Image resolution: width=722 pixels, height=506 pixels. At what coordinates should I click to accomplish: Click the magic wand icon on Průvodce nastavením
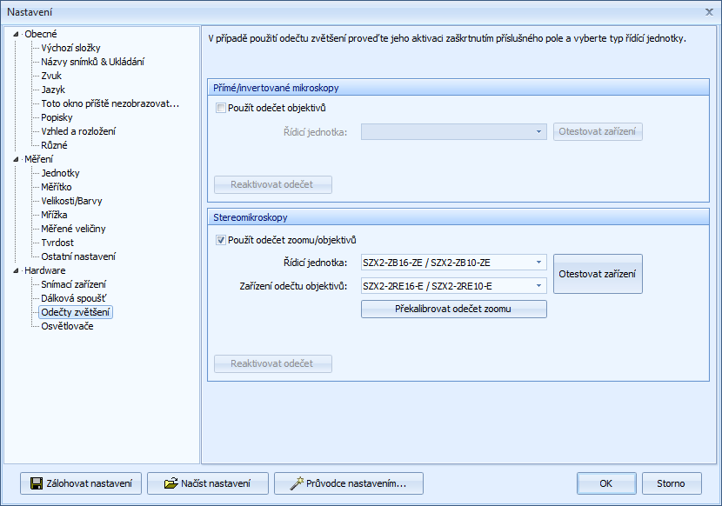click(297, 483)
